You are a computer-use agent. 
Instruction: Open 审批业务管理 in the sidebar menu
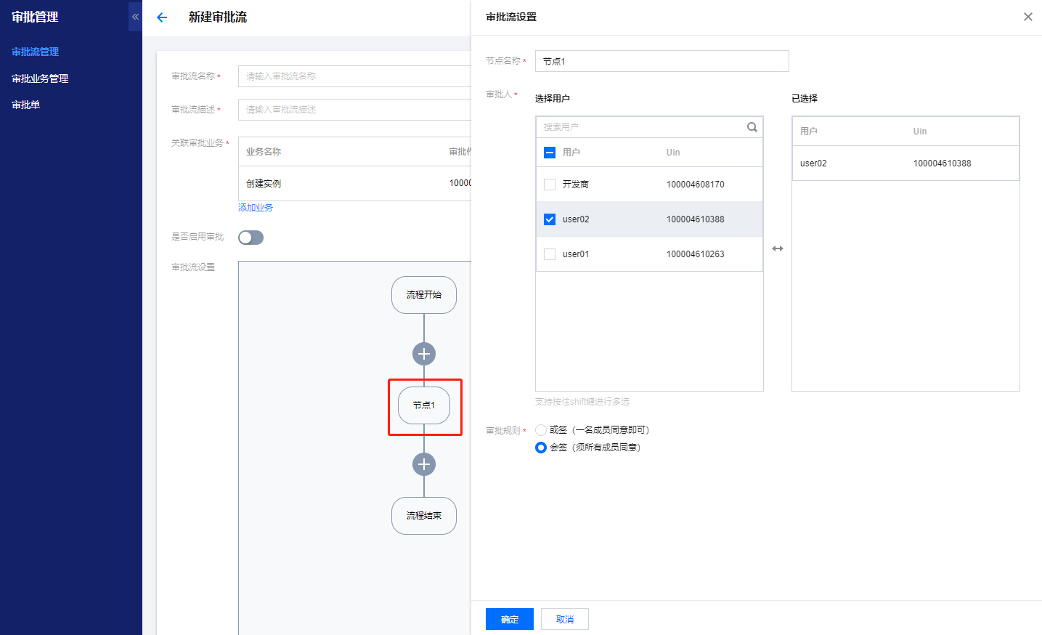(40, 78)
